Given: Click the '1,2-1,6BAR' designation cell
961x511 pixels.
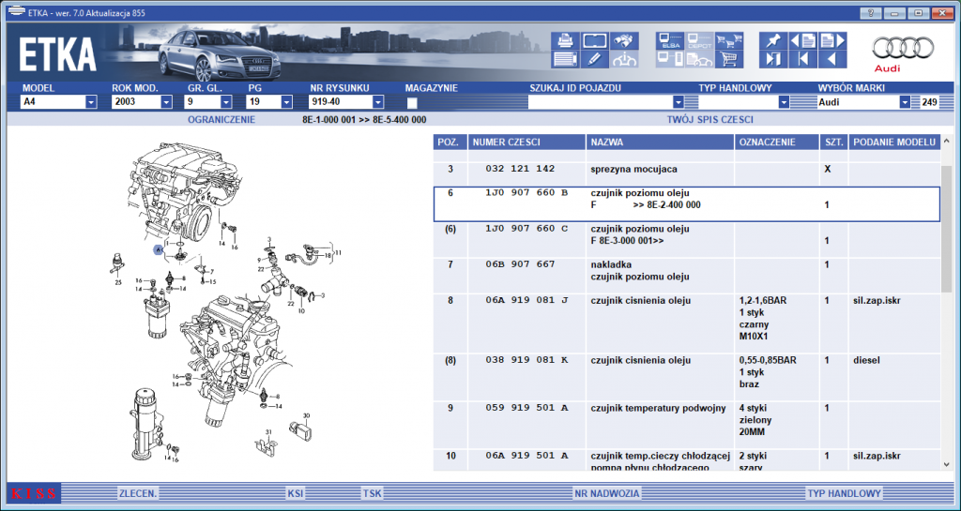Looking at the screenshot, I should (x=763, y=300).
